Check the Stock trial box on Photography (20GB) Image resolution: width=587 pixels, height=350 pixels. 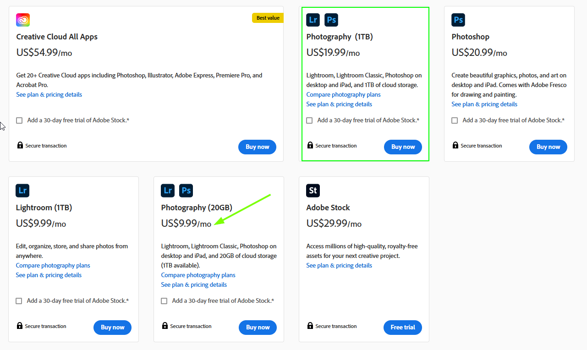[x=164, y=301]
